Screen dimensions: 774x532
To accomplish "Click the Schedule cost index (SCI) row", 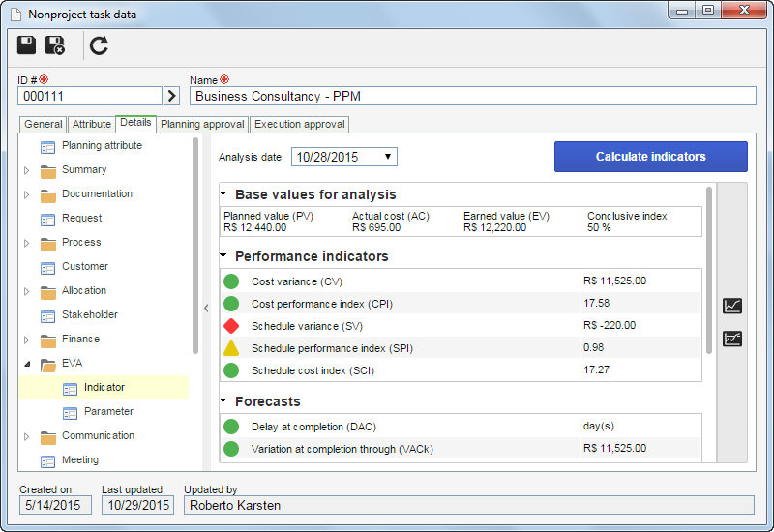I will tap(461, 370).
